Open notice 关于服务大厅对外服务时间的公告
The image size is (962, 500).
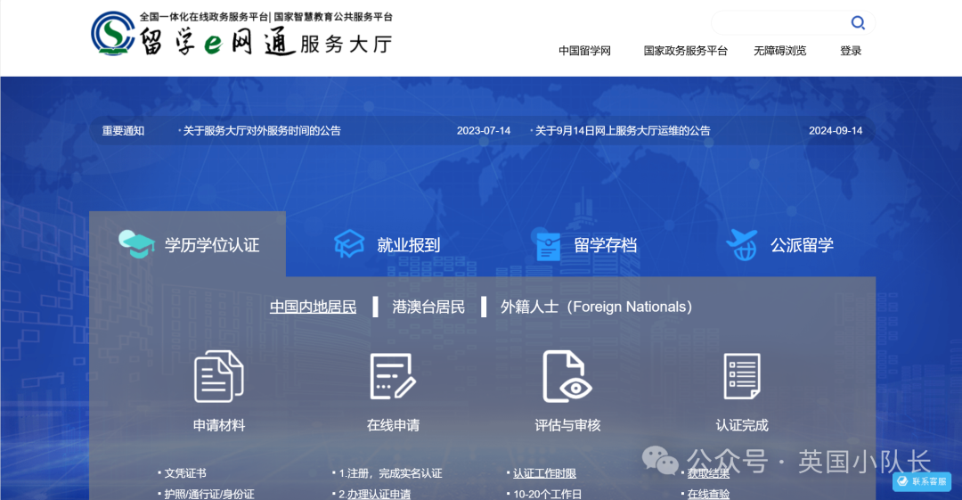[x=262, y=131]
